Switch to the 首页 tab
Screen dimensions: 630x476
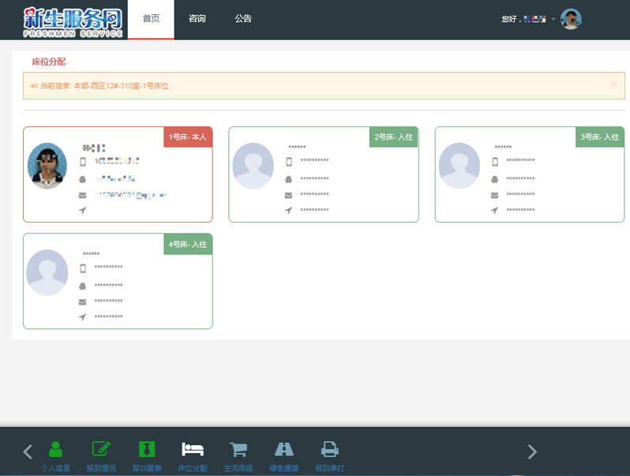[150, 19]
